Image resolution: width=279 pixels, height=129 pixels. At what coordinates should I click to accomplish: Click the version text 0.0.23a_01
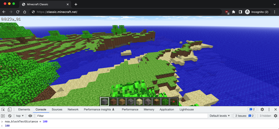pos(11,19)
